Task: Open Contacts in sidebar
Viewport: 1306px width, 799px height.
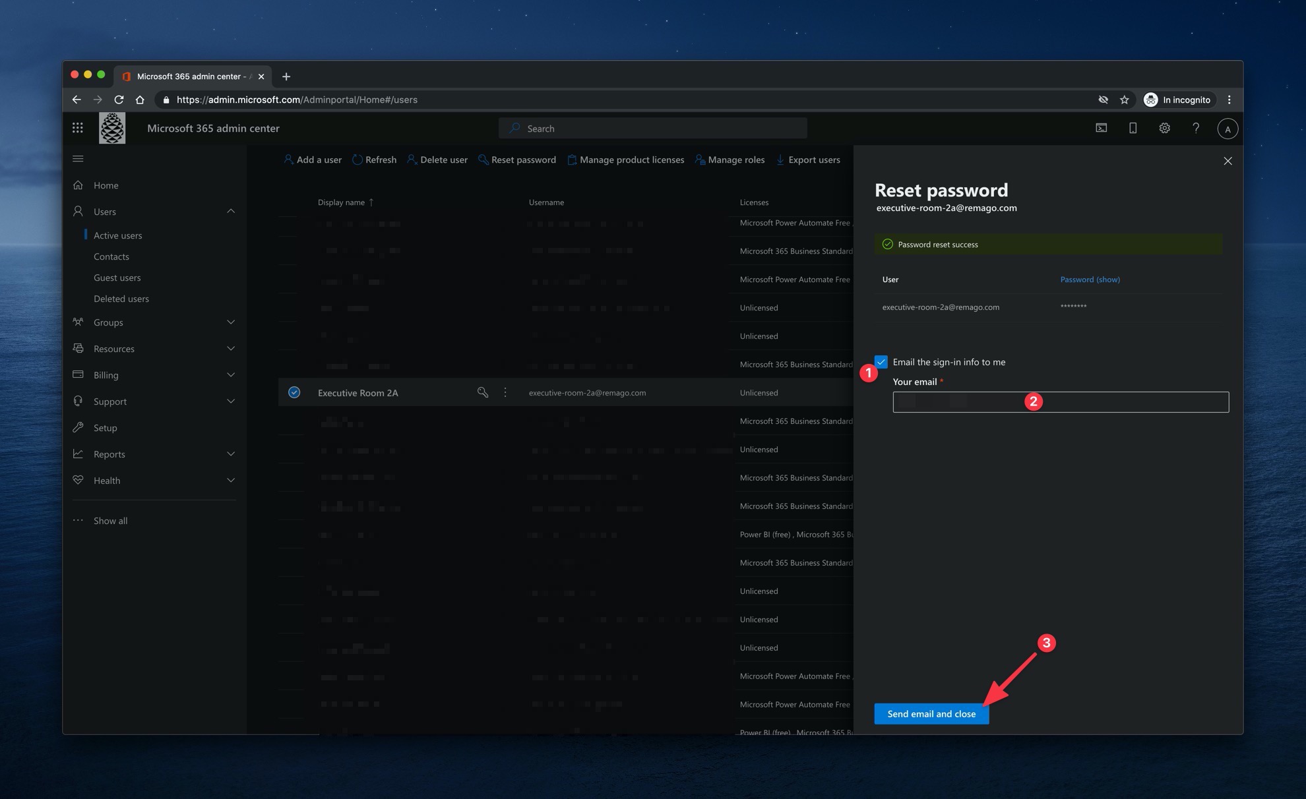Action: [111, 256]
